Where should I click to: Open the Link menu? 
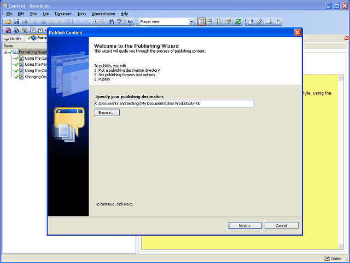pyautogui.click(x=46, y=14)
